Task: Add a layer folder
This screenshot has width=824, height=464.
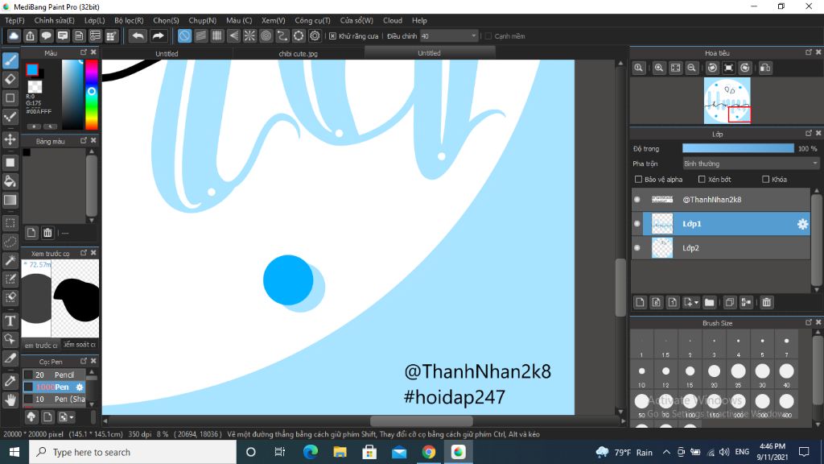Action: [x=710, y=303]
